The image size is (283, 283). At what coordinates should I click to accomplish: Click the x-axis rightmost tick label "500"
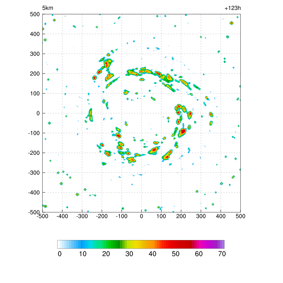[240, 216]
